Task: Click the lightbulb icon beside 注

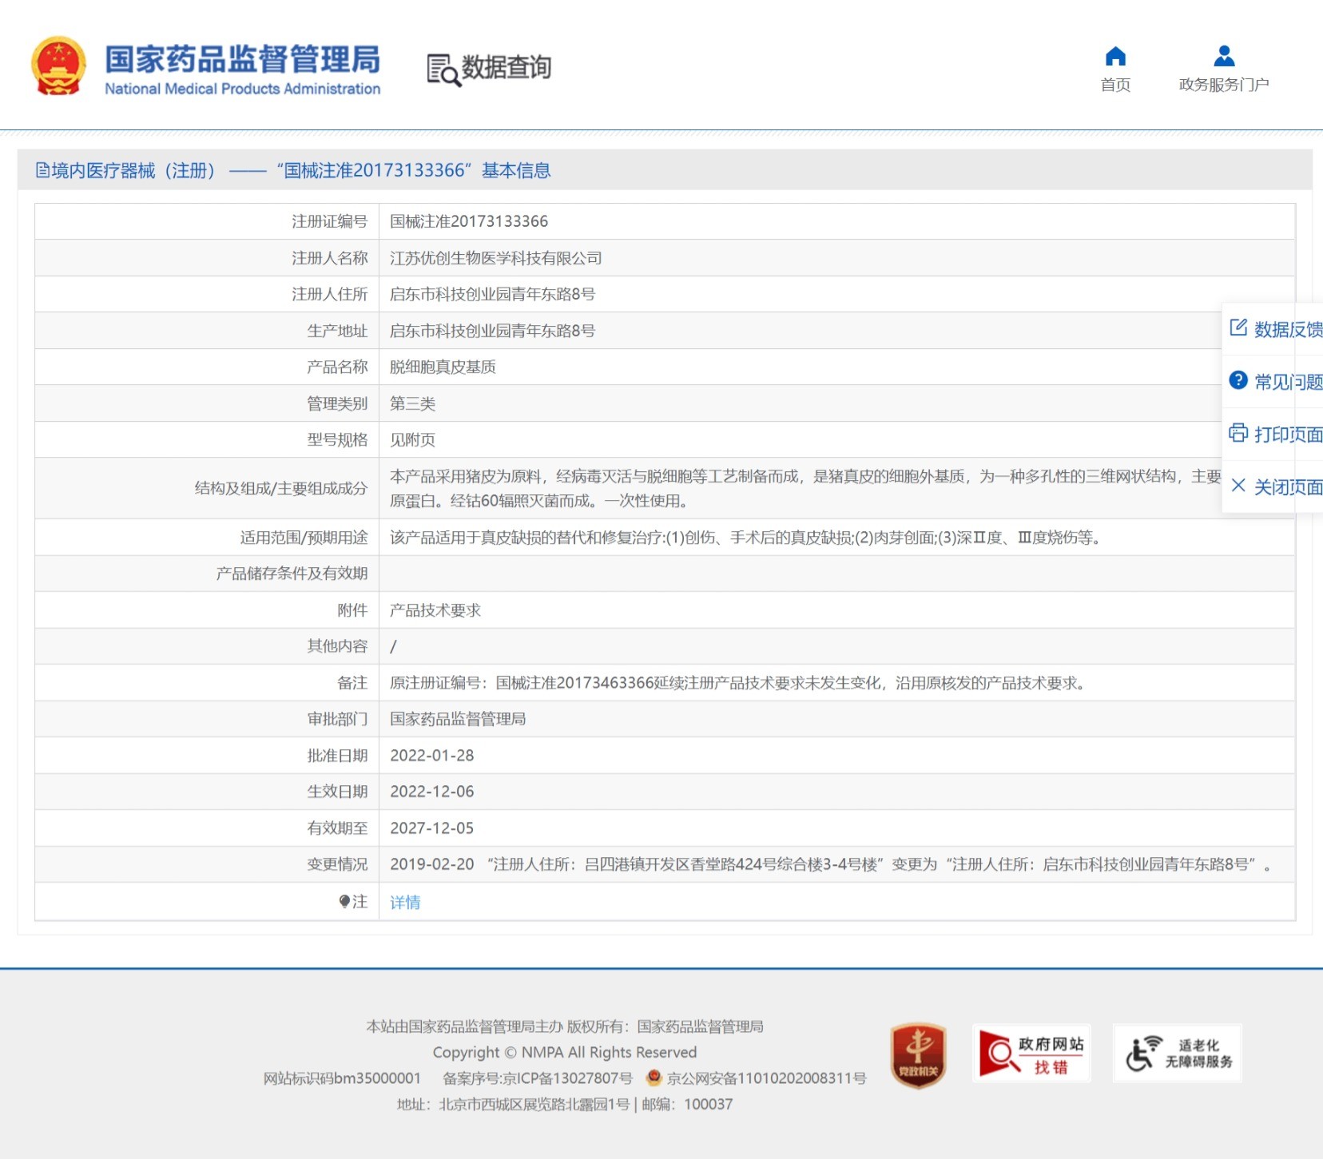Action: tap(344, 901)
